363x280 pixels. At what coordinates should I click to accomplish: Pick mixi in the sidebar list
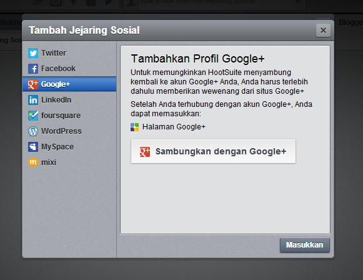(x=69, y=162)
